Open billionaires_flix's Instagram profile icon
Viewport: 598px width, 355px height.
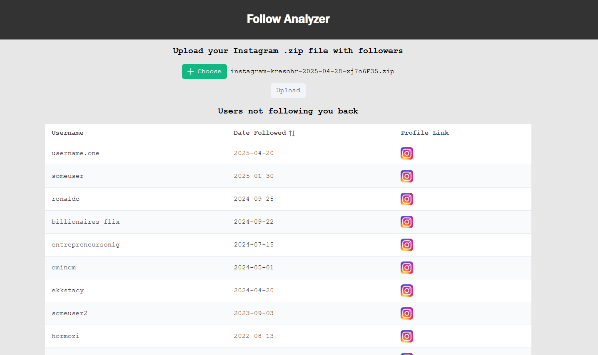pyautogui.click(x=407, y=222)
